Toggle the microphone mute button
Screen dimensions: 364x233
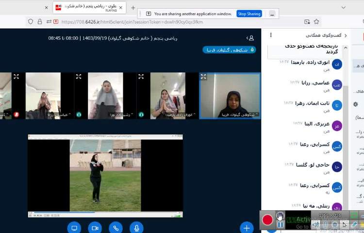(136, 228)
